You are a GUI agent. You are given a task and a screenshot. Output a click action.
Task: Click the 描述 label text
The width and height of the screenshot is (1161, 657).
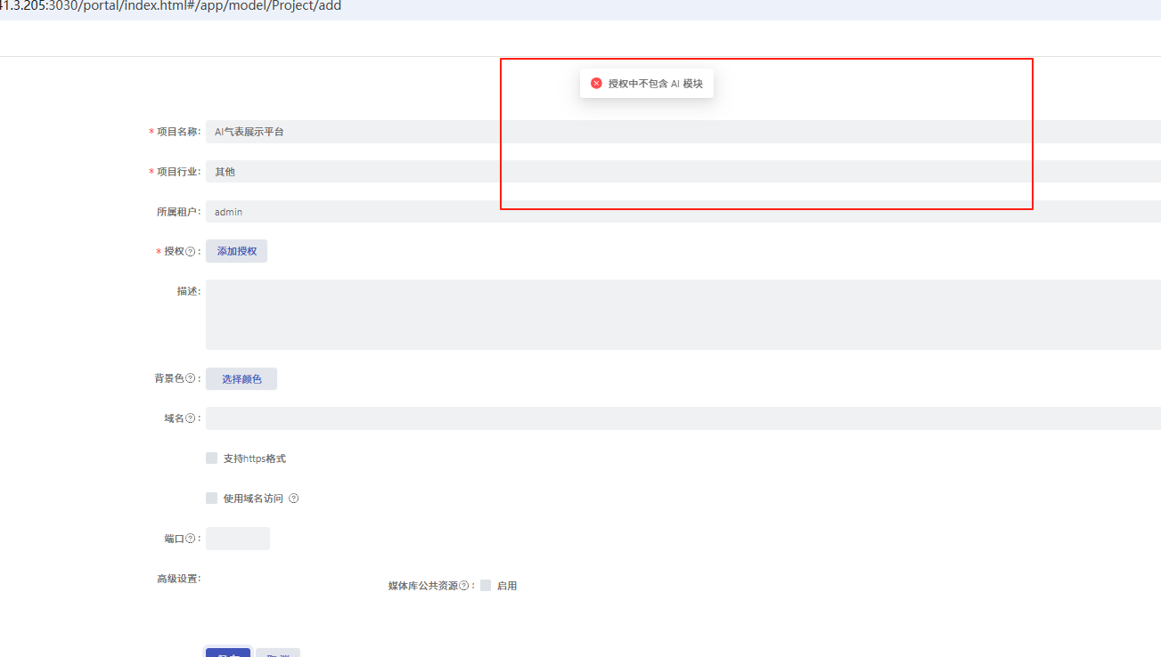[188, 291]
